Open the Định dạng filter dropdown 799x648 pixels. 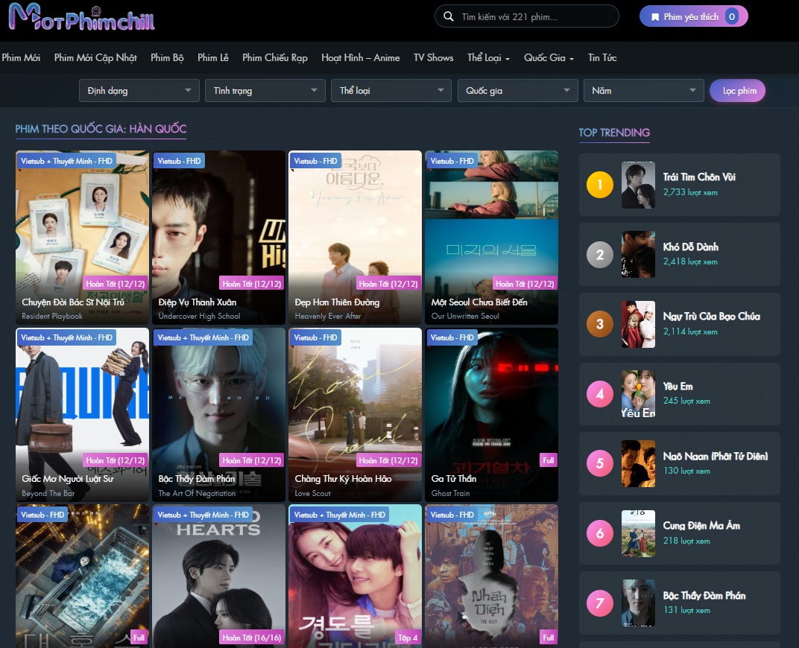pyautogui.click(x=139, y=91)
